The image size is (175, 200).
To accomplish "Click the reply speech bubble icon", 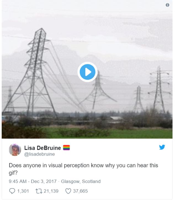I will point(12,191).
